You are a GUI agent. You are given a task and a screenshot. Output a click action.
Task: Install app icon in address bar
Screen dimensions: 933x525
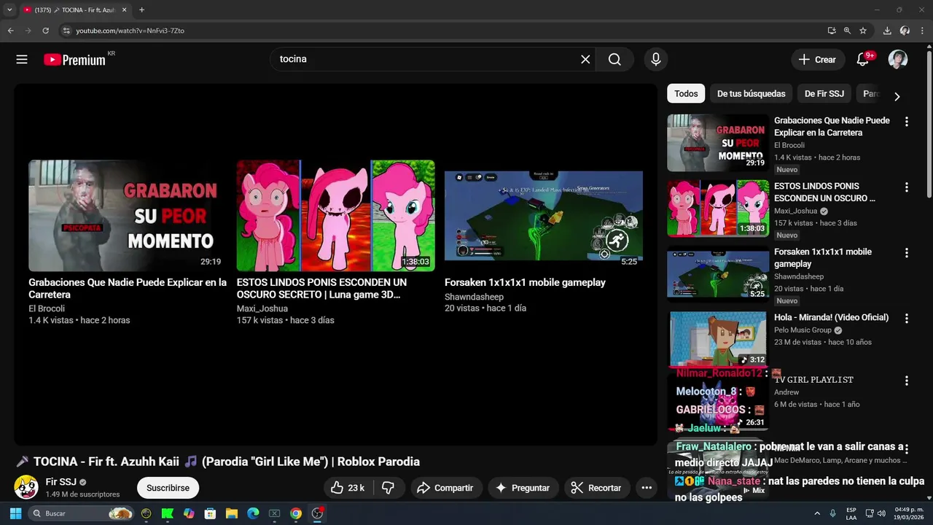[832, 31]
